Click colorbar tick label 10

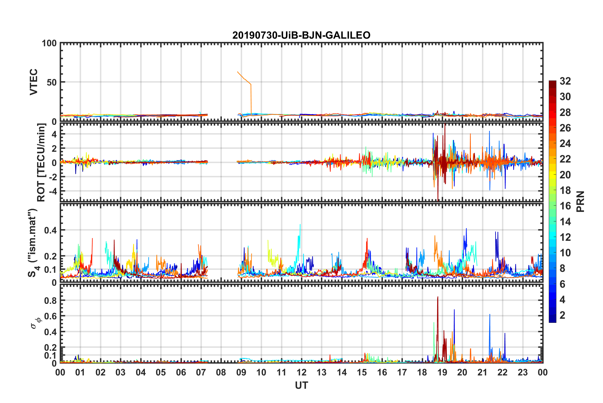tap(565, 253)
